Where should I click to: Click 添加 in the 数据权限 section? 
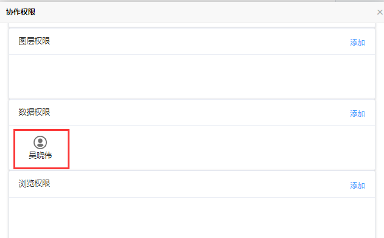coord(357,113)
